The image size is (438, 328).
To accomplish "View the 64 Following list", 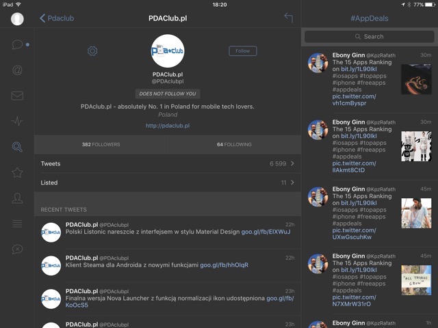I will (x=234, y=144).
